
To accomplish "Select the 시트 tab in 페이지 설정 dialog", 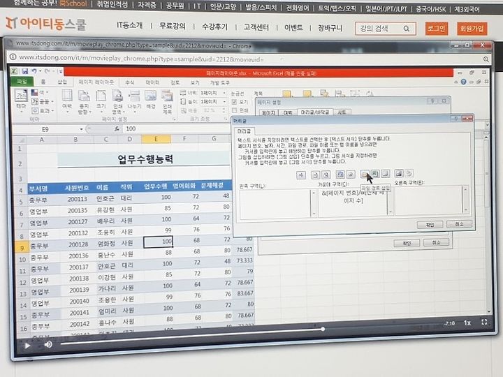I will (x=342, y=112).
